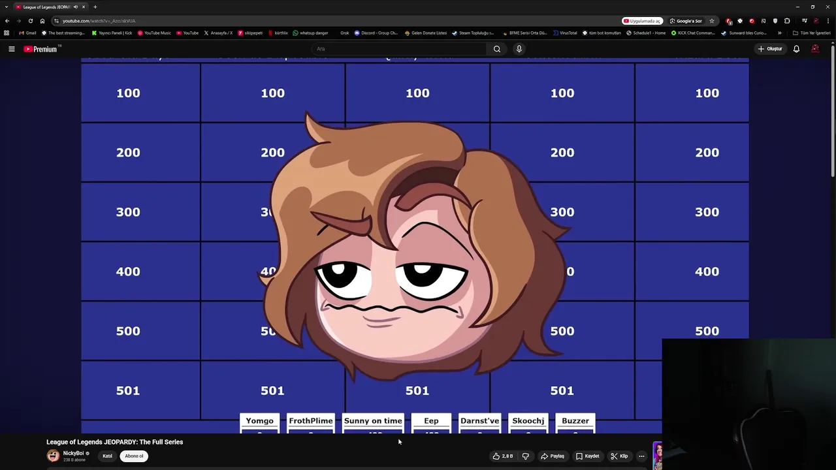This screenshot has height=470, width=836.
Task: Click the video title text
Action: 114,442
